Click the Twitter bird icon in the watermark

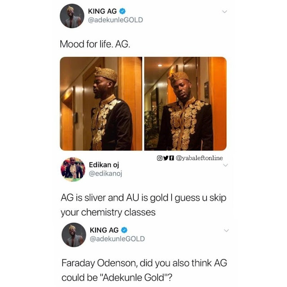(165, 158)
